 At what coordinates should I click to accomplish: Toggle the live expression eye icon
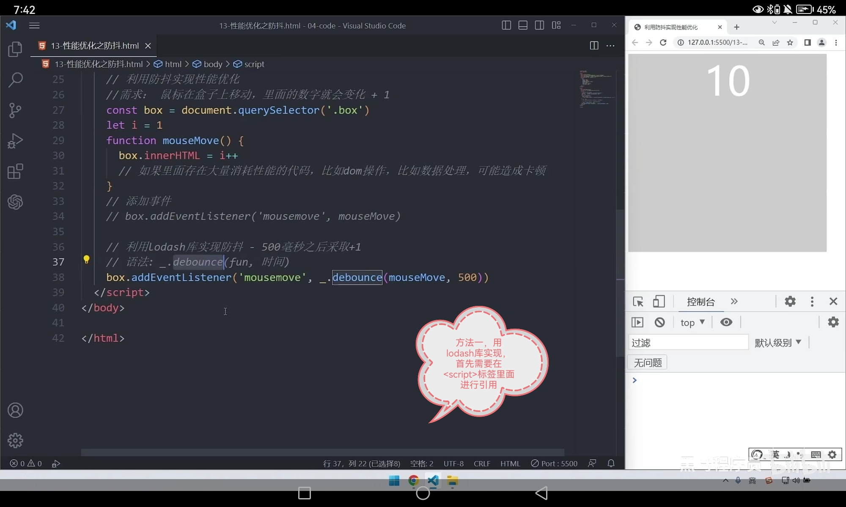726,322
